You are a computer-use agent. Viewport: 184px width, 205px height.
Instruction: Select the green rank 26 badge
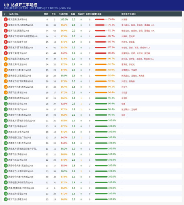point(6,160)
